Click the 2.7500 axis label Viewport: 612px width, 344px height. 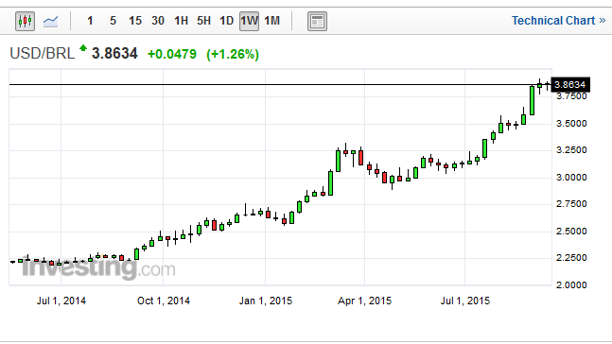[x=571, y=204]
